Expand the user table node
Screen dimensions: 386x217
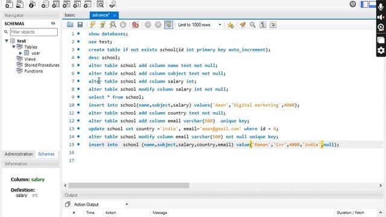tap(21, 53)
